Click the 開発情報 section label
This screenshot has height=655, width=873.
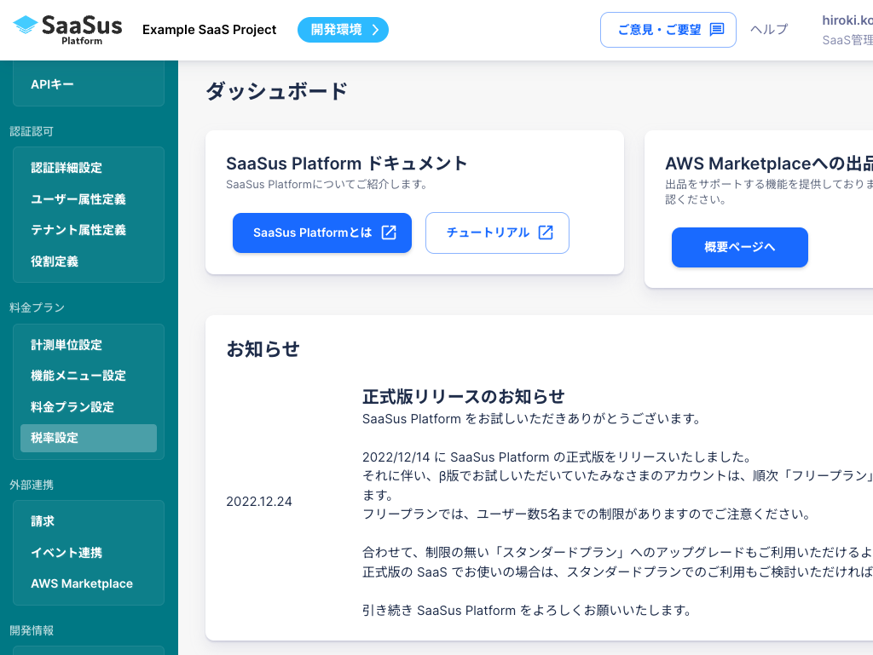click(32, 630)
